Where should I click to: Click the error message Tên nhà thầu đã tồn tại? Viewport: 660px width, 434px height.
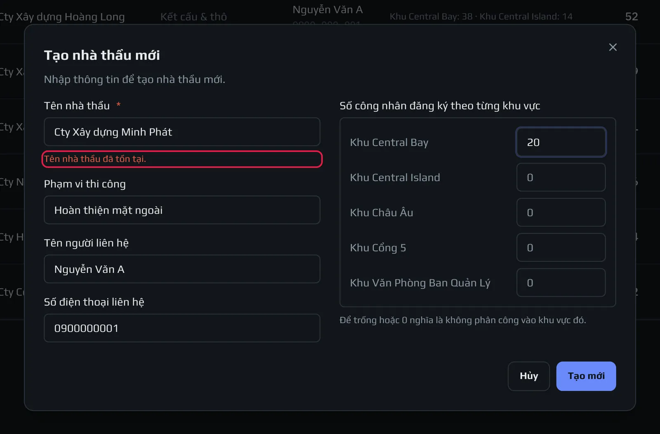click(95, 159)
